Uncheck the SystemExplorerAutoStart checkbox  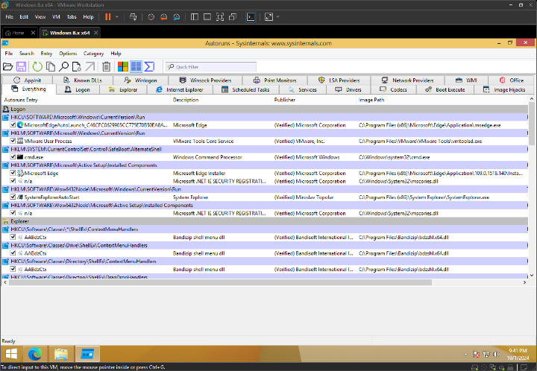point(13,197)
